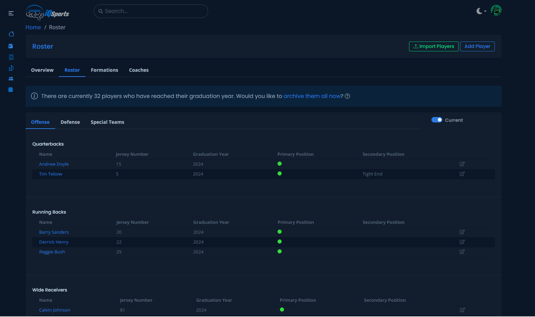Click the Running Backs section heading
The image size is (535, 317).
pyautogui.click(x=49, y=212)
